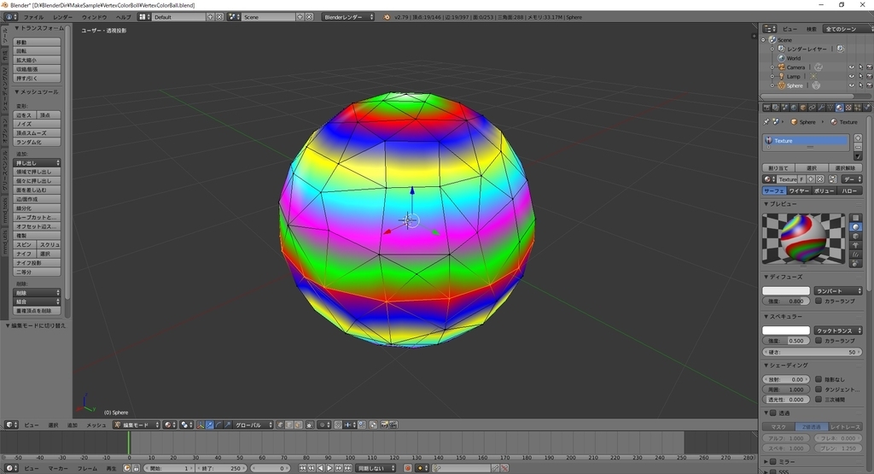Toggle the 3D manipulator widget
The width and height of the screenshot is (874, 474).
coord(201,425)
